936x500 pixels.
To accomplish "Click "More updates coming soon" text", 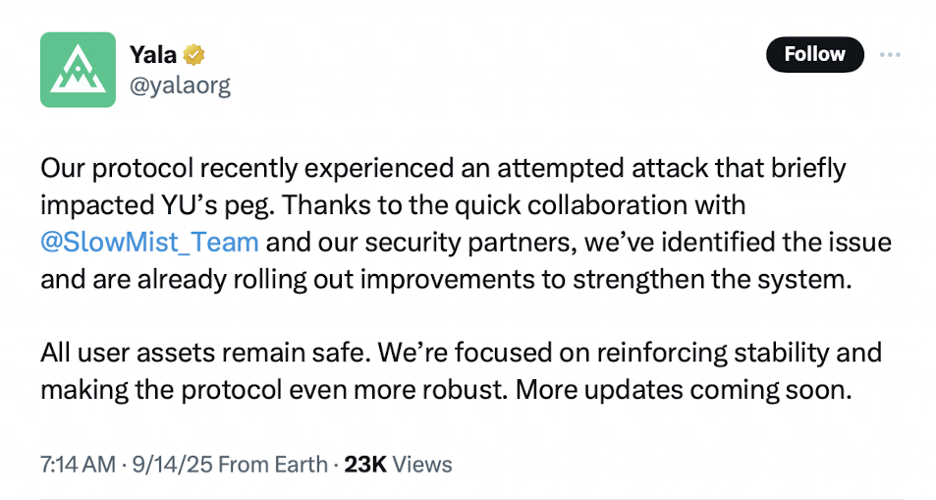I will tap(683, 389).
